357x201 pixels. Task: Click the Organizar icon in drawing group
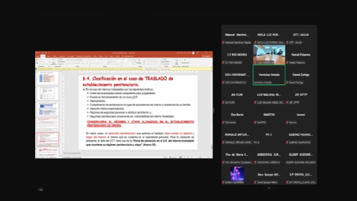coord(139,62)
